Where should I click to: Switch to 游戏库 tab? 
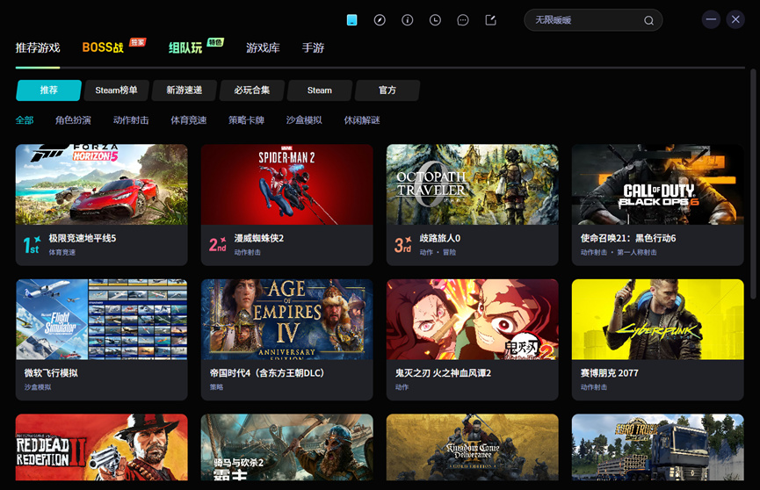pyautogui.click(x=263, y=47)
